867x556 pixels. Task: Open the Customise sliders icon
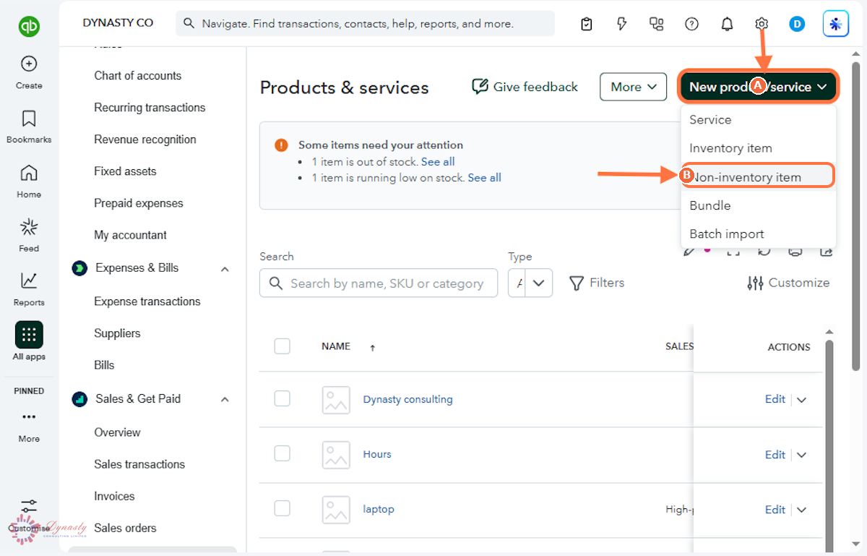(x=29, y=507)
